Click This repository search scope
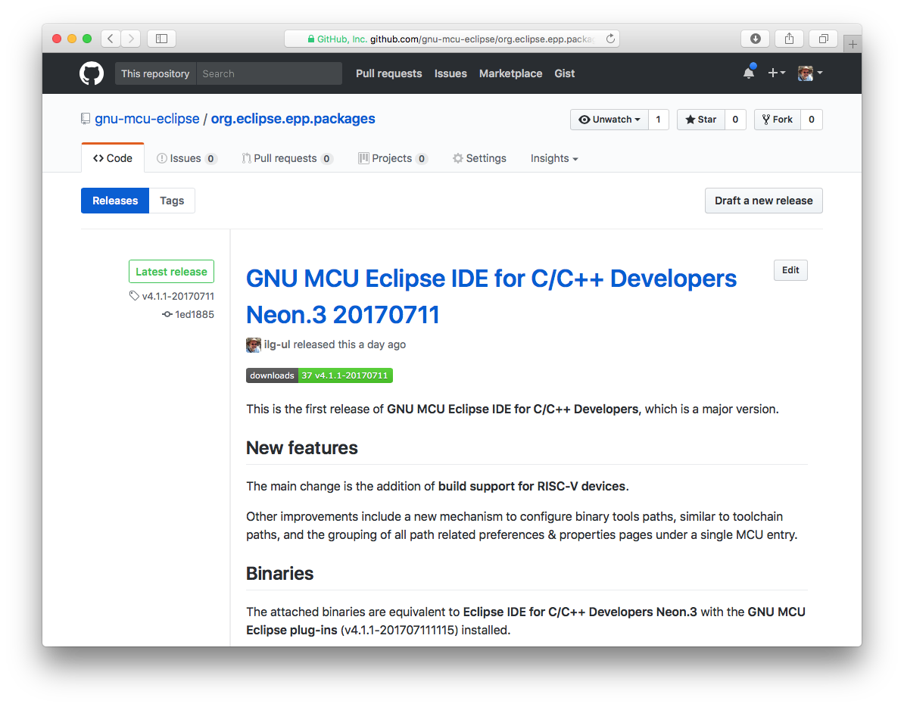904x707 pixels. tap(155, 73)
